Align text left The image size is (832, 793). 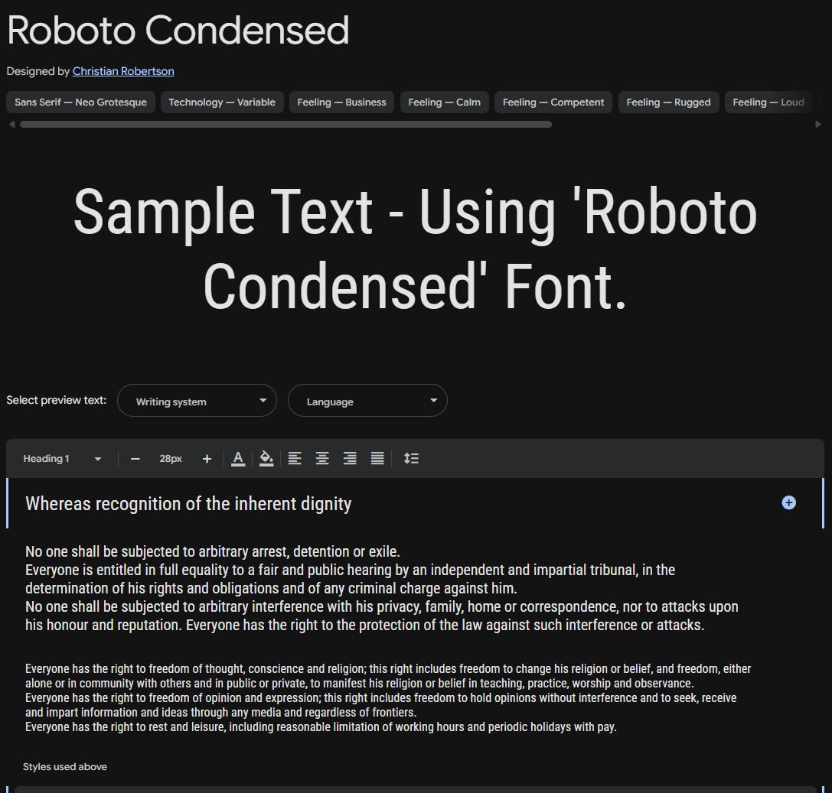pos(295,459)
